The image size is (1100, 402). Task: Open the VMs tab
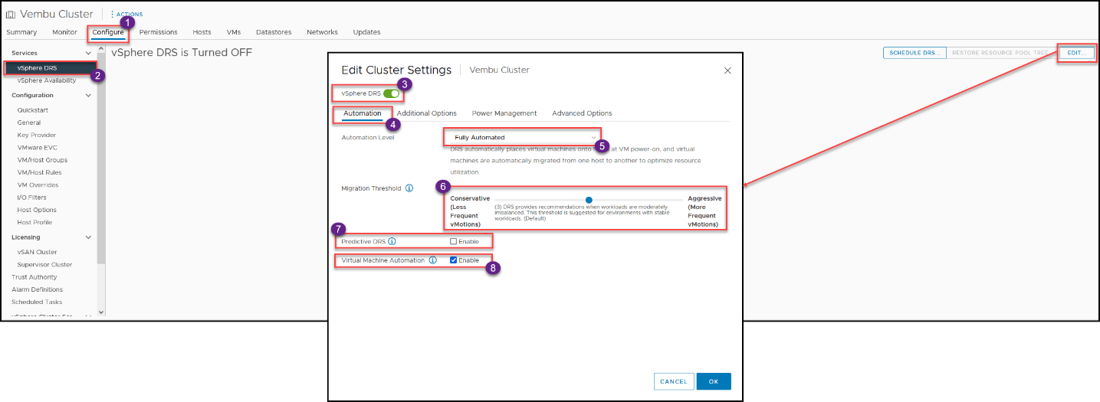click(x=234, y=32)
